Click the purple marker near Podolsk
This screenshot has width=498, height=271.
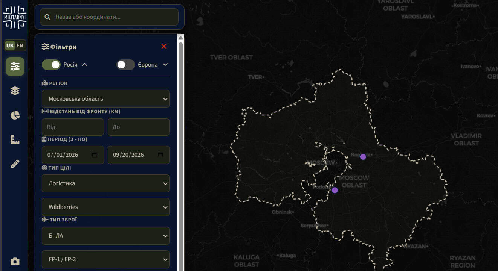click(x=335, y=190)
